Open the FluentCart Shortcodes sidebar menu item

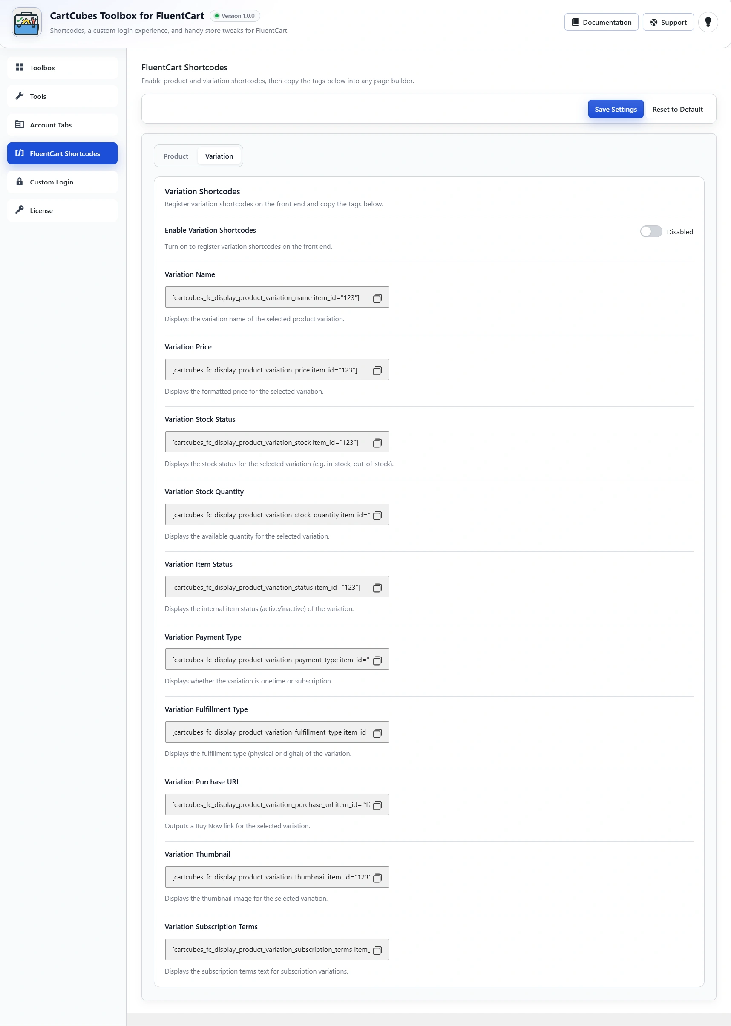[63, 153]
